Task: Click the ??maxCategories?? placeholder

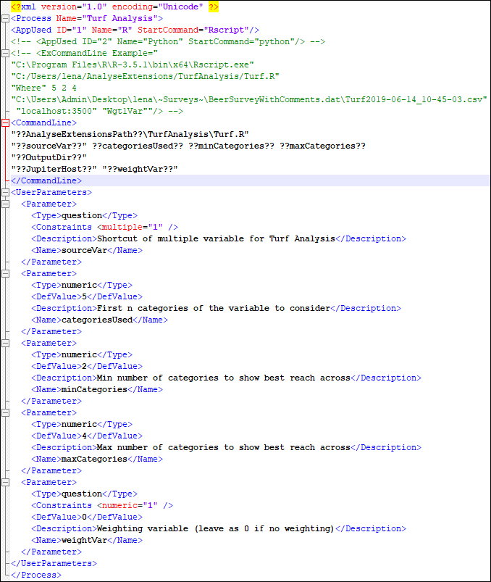Action: [323, 146]
